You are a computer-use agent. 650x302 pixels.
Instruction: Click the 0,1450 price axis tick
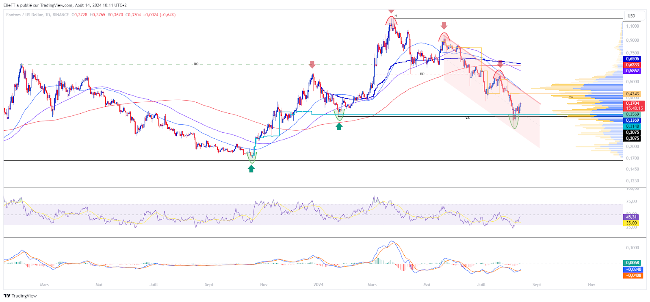coord(632,169)
